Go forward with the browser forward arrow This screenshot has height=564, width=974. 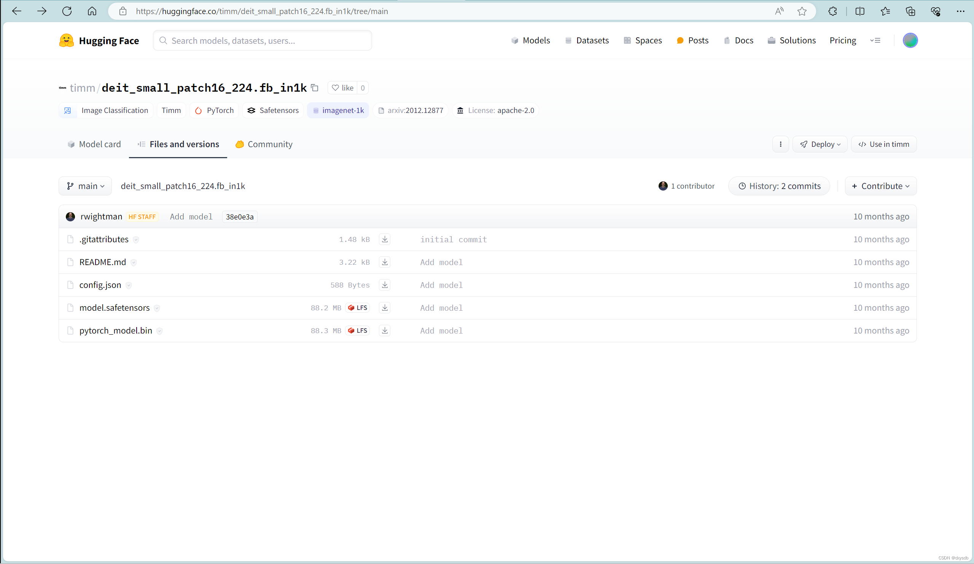click(42, 11)
